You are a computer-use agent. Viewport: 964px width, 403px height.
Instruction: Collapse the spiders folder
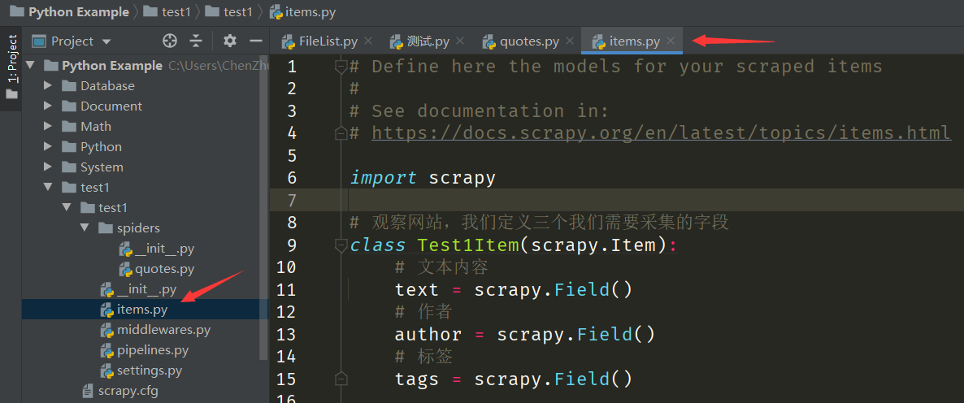click(x=85, y=228)
